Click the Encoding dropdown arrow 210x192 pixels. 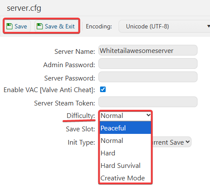point(209,26)
